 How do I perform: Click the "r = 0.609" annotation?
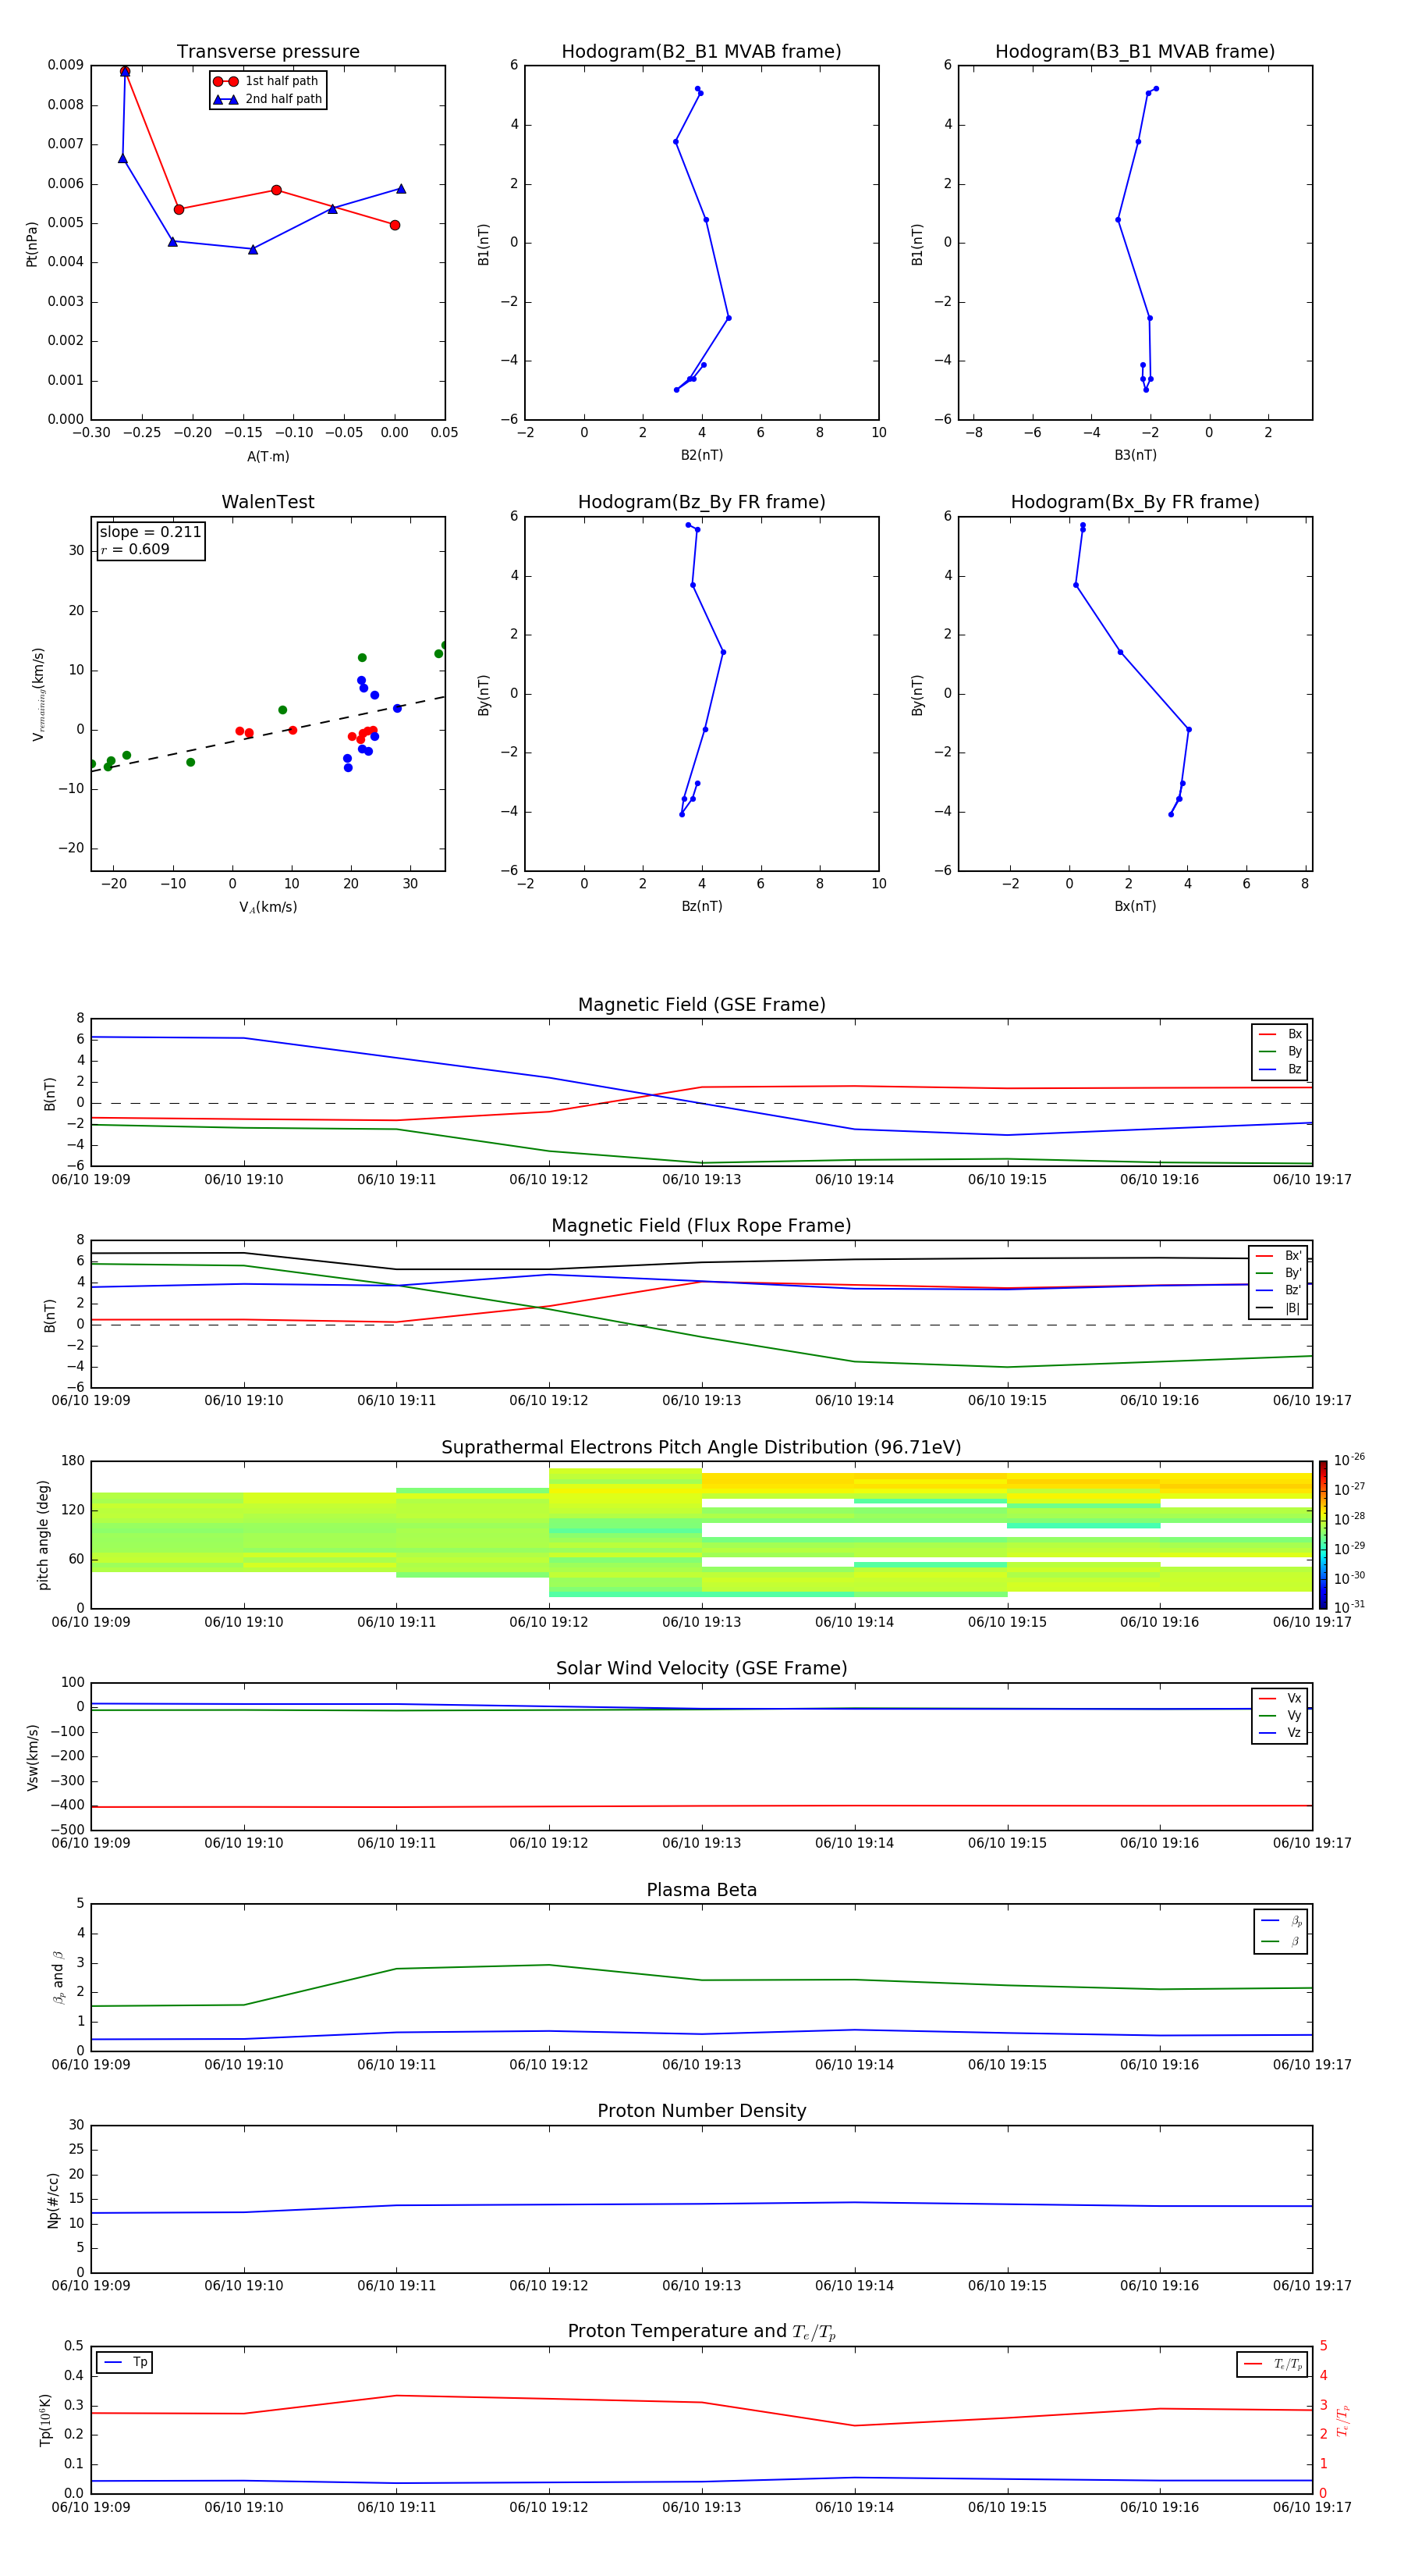135,549
